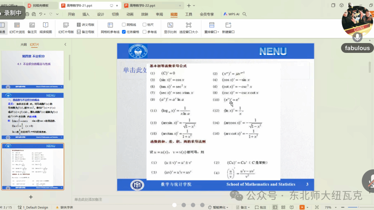Expand the undo history dropdown arrow

(x=44, y=14)
